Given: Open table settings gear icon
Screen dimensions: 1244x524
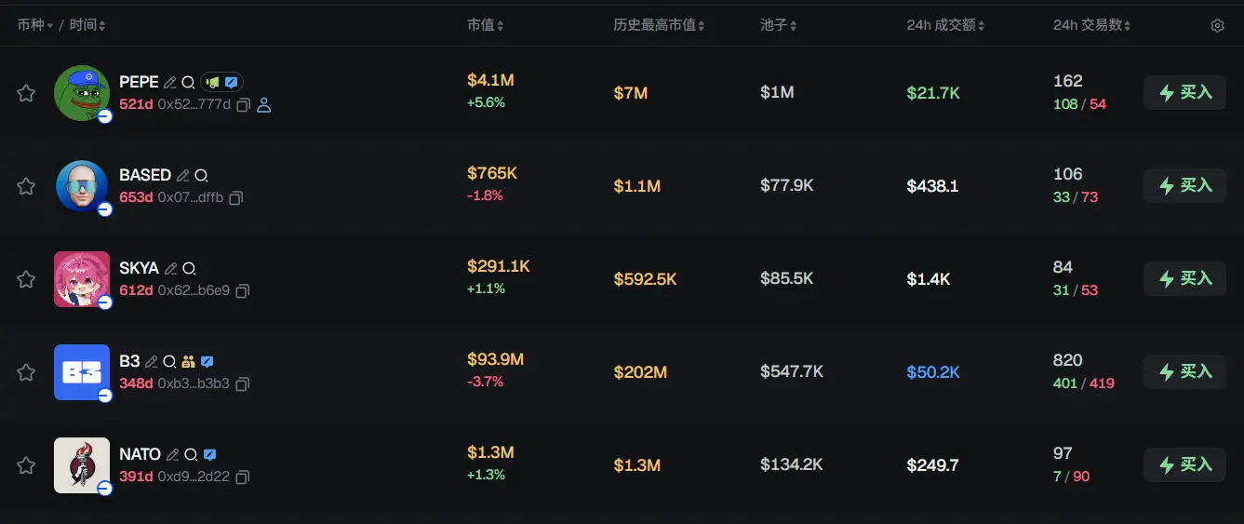Looking at the screenshot, I should coord(1217,26).
